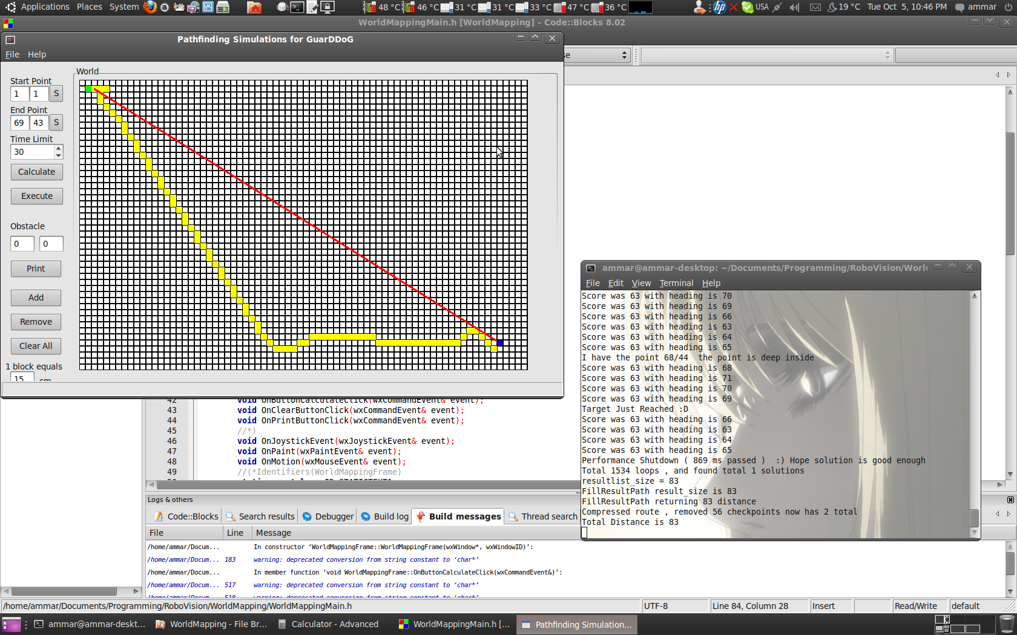Click the terminal vertical scrollbar
Viewport: 1017px width, 635px height.
pos(975,414)
